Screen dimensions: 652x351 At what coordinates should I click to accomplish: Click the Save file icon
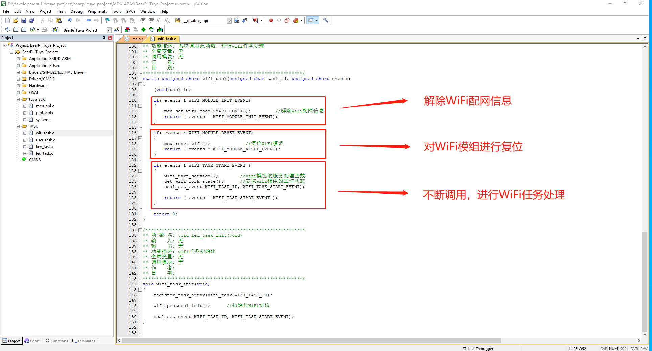[x=24, y=20]
